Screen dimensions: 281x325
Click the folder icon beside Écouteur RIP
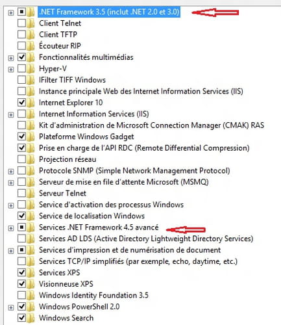[x=31, y=45]
